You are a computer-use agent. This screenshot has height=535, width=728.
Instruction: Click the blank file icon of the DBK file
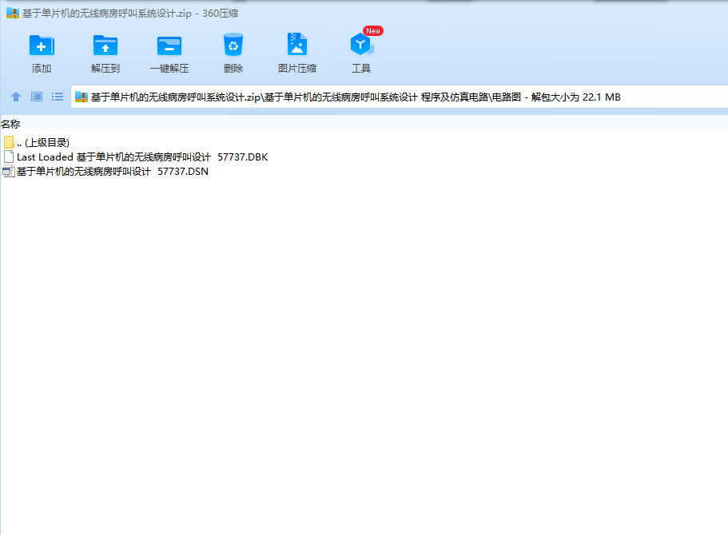[8, 157]
